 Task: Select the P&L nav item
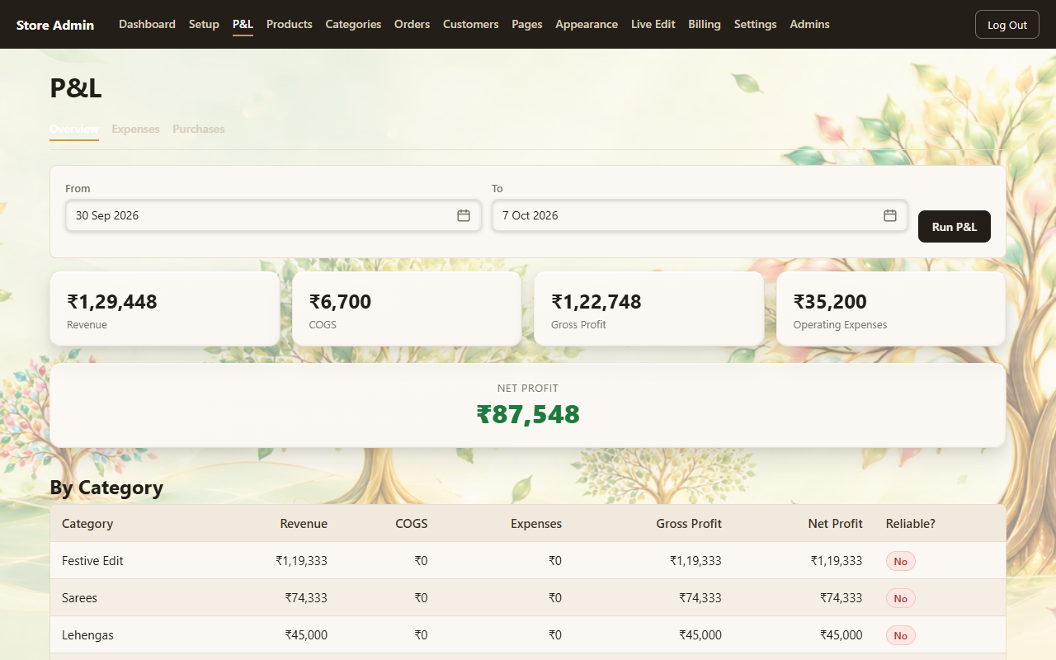tap(243, 24)
